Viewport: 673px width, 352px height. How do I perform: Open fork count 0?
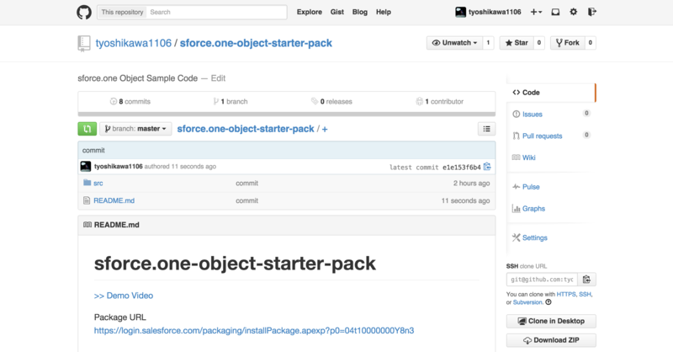pyautogui.click(x=591, y=43)
